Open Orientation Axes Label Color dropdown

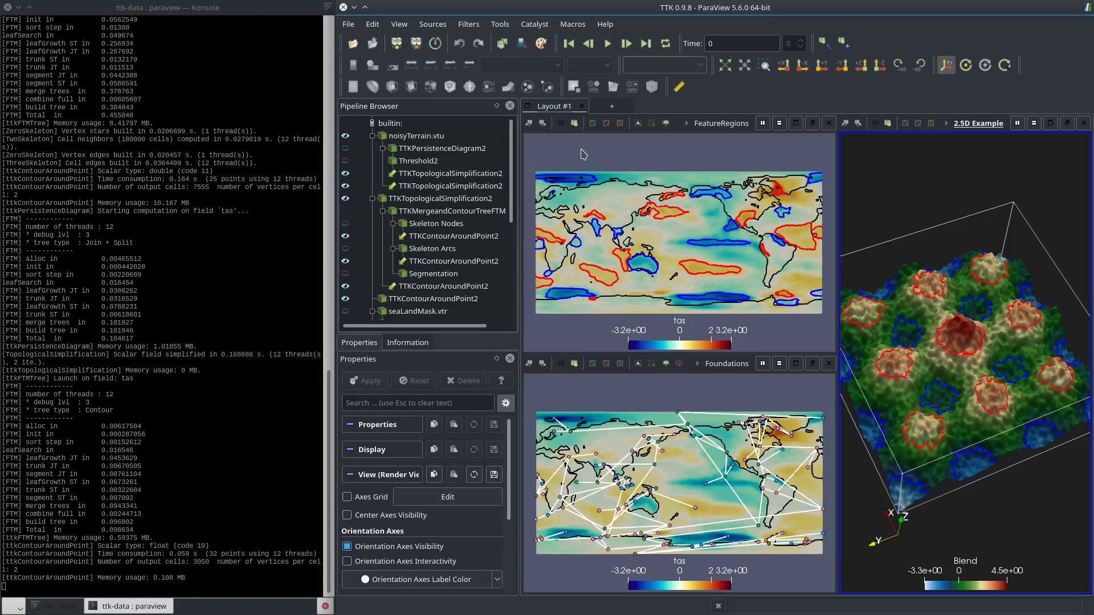coord(497,580)
